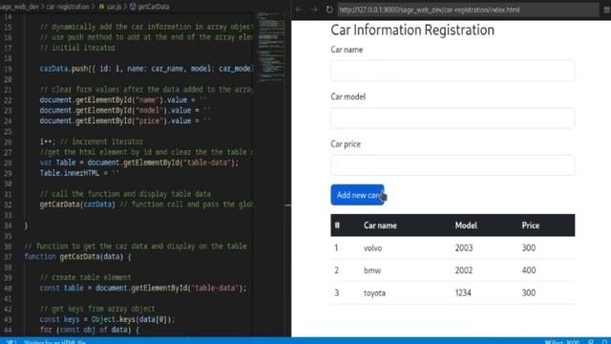The height and width of the screenshot is (344, 611).
Task: Click the comment on line 15
Action: click(x=146, y=27)
